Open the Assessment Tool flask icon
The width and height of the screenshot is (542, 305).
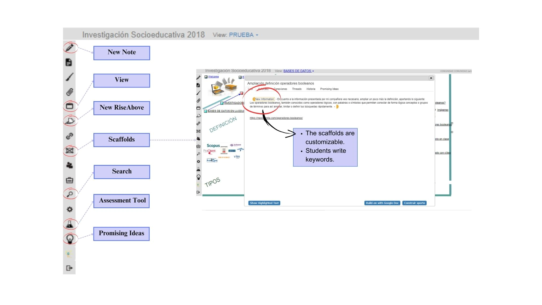point(69,224)
